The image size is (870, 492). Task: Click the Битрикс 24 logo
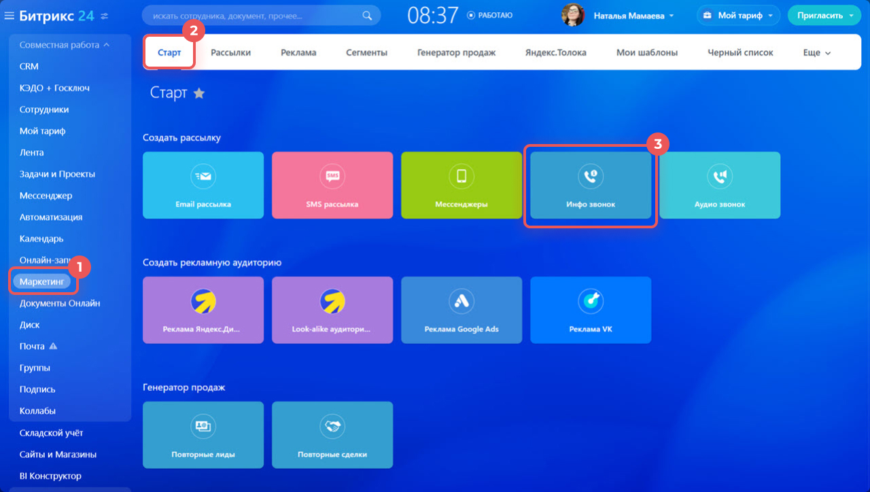(x=57, y=15)
